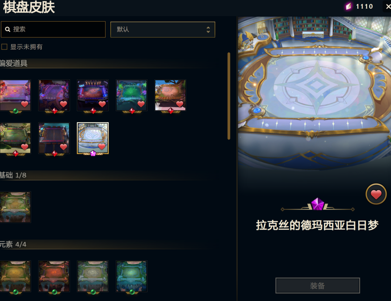
Task: Click the heart on the selected white arena
Action: coord(102,146)
